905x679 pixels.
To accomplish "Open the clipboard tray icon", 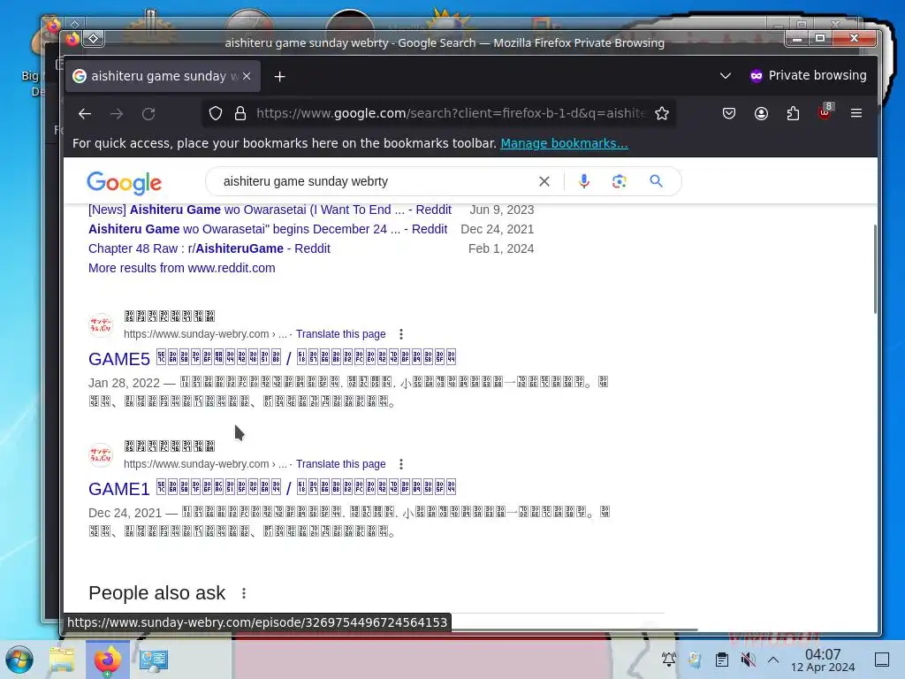I will (x=721, y=660).
